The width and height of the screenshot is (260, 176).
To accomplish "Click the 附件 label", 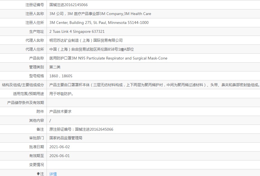I will pos(40,111).
